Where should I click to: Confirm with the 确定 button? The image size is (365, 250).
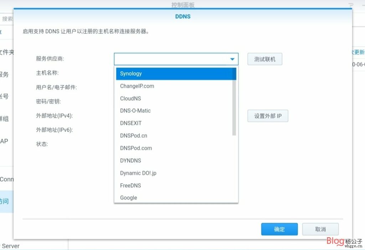279,229
